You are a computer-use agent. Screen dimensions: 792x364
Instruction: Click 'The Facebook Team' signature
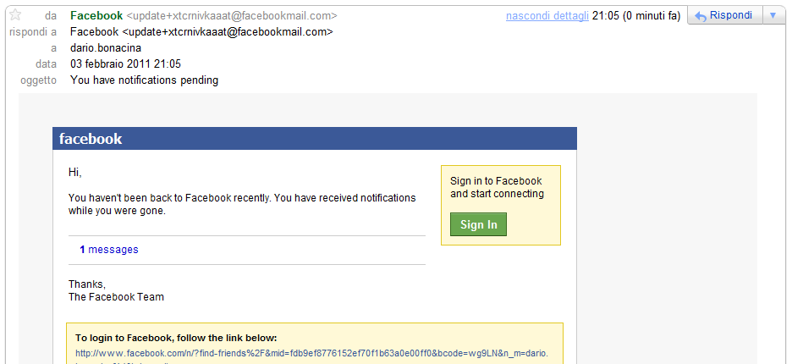(116, 297)
